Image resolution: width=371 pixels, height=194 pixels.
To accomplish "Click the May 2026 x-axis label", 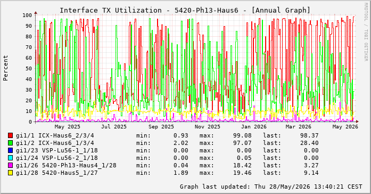I will pos(345,127).
